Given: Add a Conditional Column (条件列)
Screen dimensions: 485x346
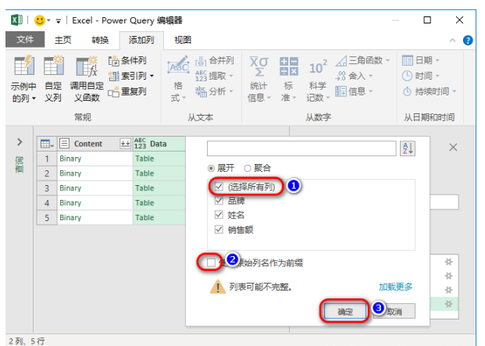Looking at the screenshot, I should click(x=127, y=61).
